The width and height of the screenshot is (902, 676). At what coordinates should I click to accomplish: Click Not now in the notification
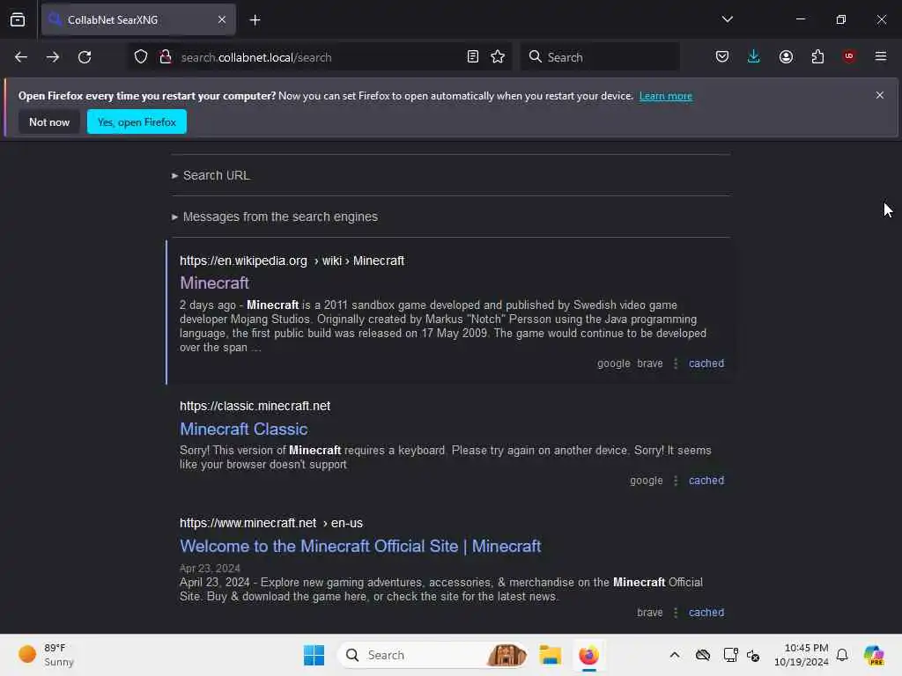coord(49,121)
